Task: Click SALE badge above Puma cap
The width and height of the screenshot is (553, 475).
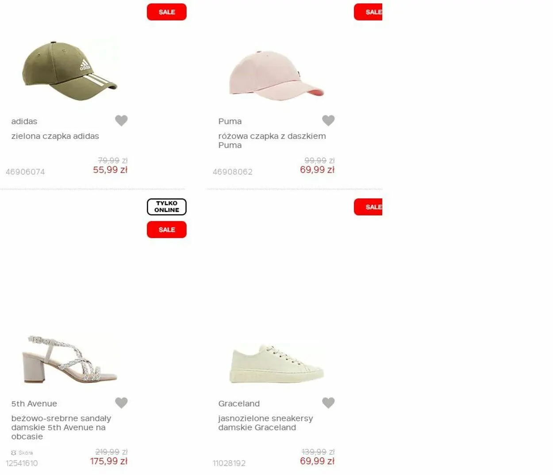Action: (368, 12)
